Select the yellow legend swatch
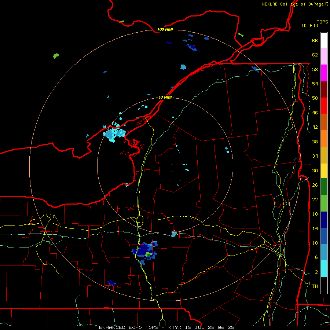The image size is (330, 330). [324, 170]
